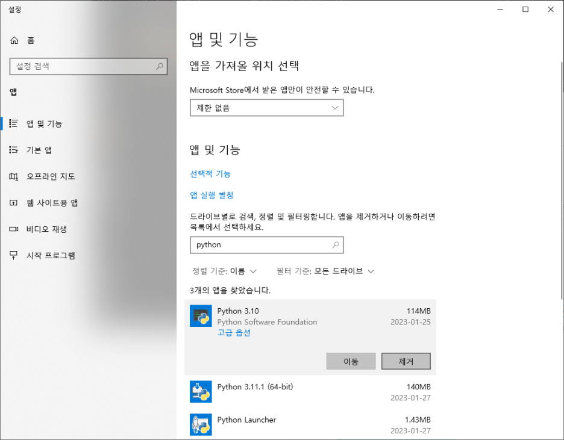Open 시작 프로그램 settings page
Viewport: 564px width, 440px height.
tap(88, 255)
